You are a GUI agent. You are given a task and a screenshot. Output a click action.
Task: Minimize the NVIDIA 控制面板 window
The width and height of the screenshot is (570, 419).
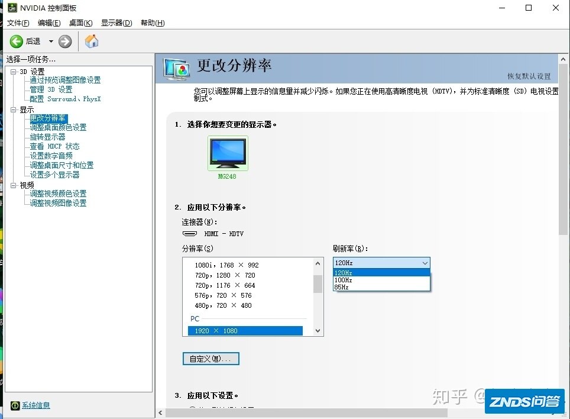point(502,8)
